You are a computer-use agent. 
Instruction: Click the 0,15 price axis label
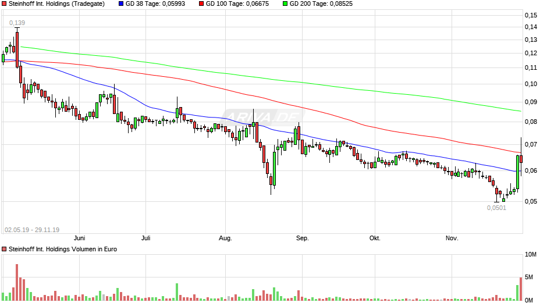(x=531, y=15)
